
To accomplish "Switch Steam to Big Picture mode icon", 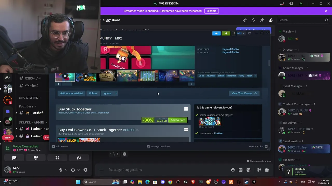I will click(x=250, y=33).
